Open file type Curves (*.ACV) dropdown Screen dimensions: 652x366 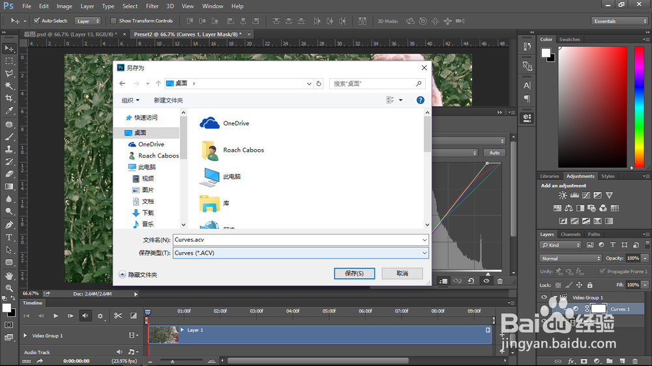pos(424,253)
